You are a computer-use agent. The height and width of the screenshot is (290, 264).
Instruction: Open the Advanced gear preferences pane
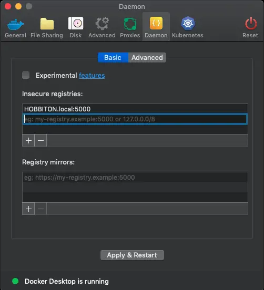click(102, 28)
